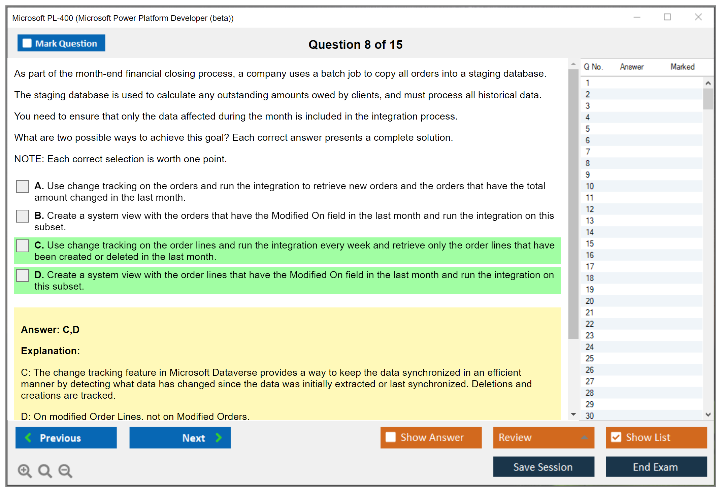The image size is (724, 495).
Task: Tick the Mark Question checkbox
Action: (x=27, y=43)
